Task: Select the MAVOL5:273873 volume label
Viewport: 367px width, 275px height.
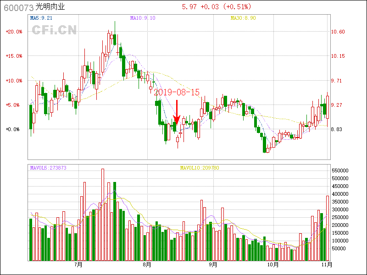Action: [x=48, y=168]
